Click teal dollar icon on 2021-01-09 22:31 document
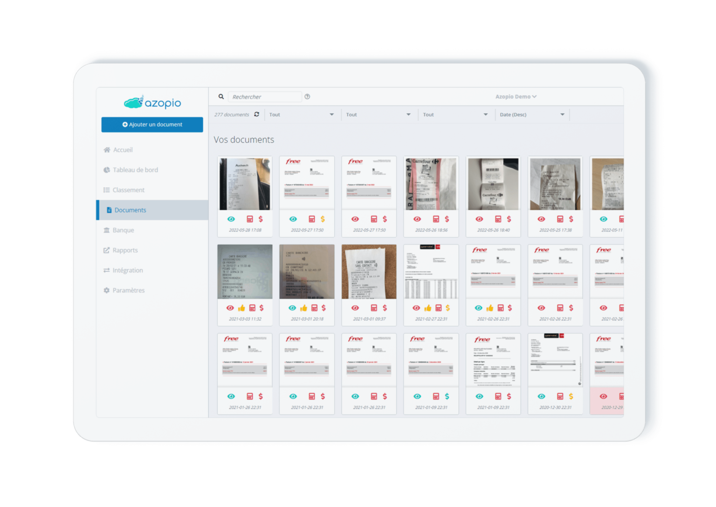The height and width of the screenshot is (507, 716). click(447, 396)
